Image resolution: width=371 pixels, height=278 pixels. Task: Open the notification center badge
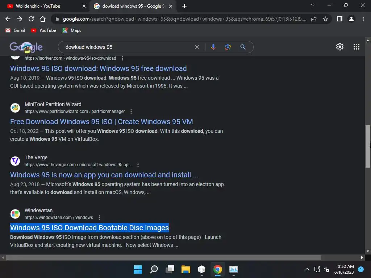point(361,269)
